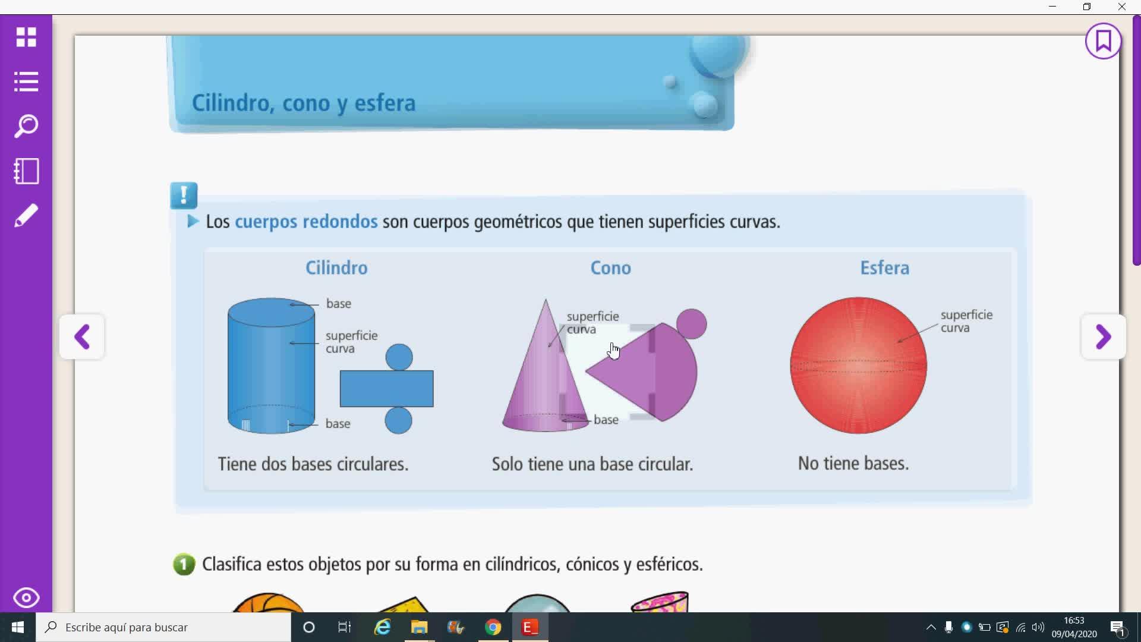Click the Windows search input field
The height and width of the screenshot is (642, 1141).
tap(163, 627)
